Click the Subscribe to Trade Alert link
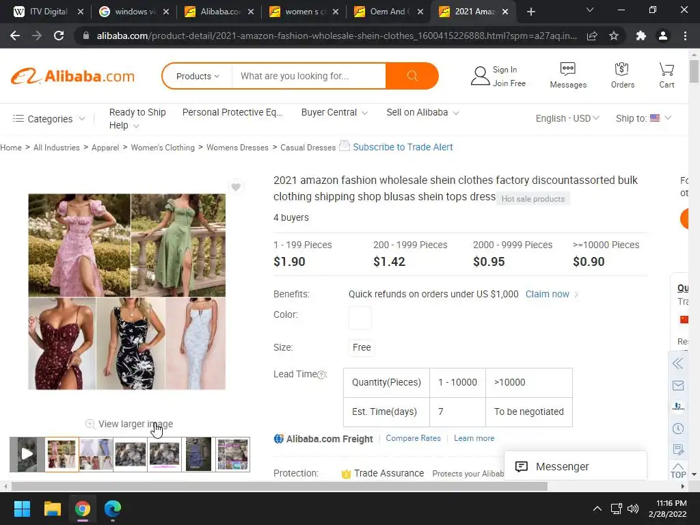This screenshot has height=525, width=700. pyautogui.click(x=403, y=147)
